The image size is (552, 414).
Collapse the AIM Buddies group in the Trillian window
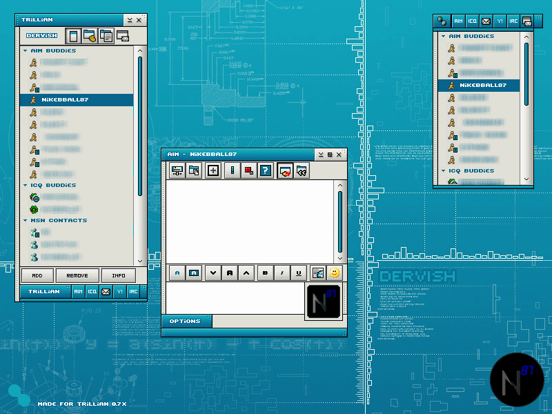[26, 50]
